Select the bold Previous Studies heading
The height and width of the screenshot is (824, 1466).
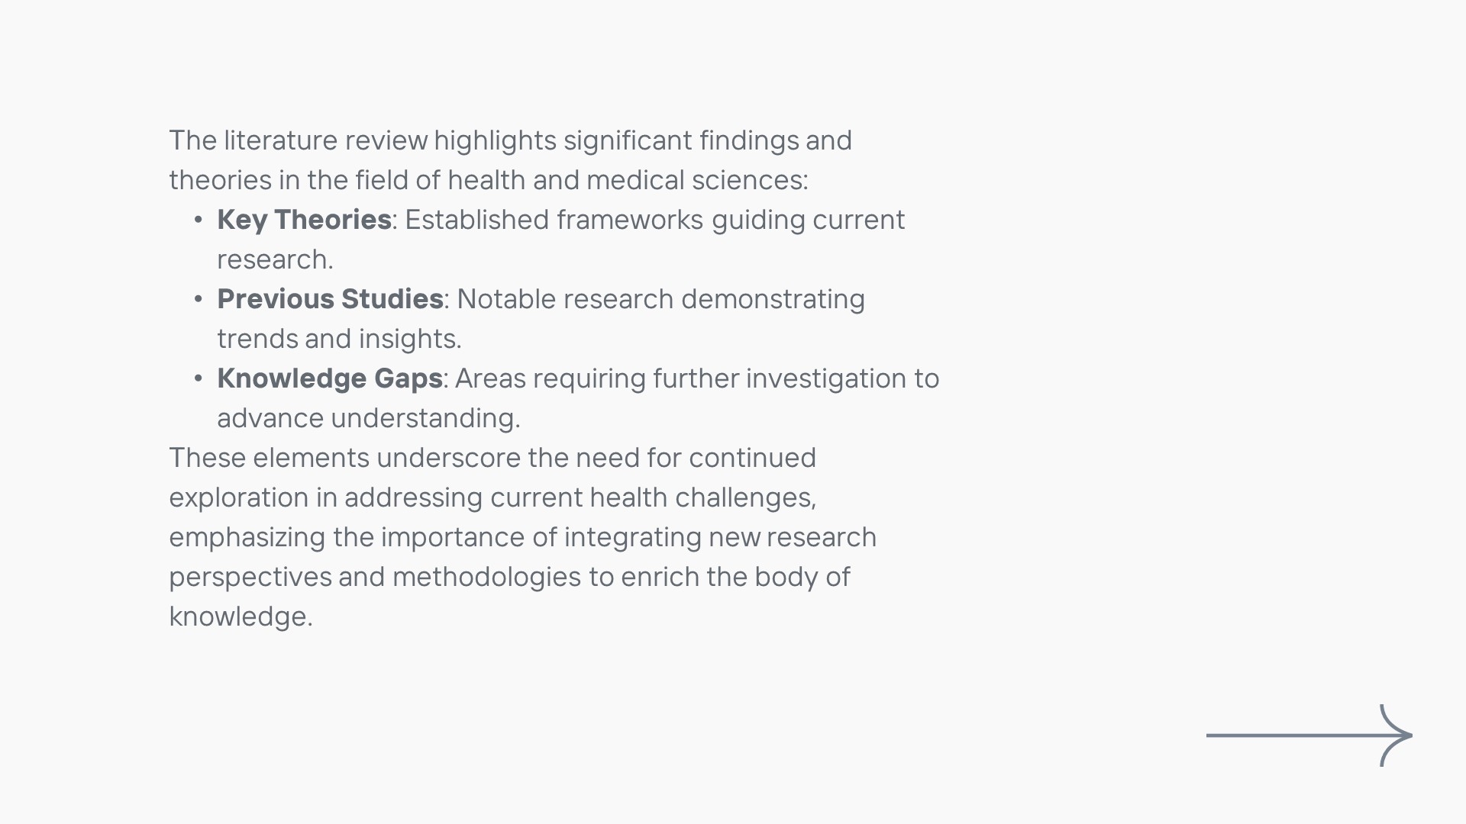point(330,299)
